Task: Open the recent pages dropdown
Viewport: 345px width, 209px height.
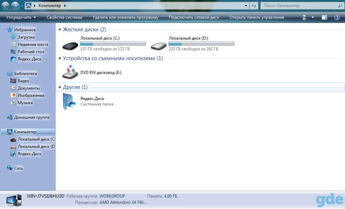Action: click(22, 6)
